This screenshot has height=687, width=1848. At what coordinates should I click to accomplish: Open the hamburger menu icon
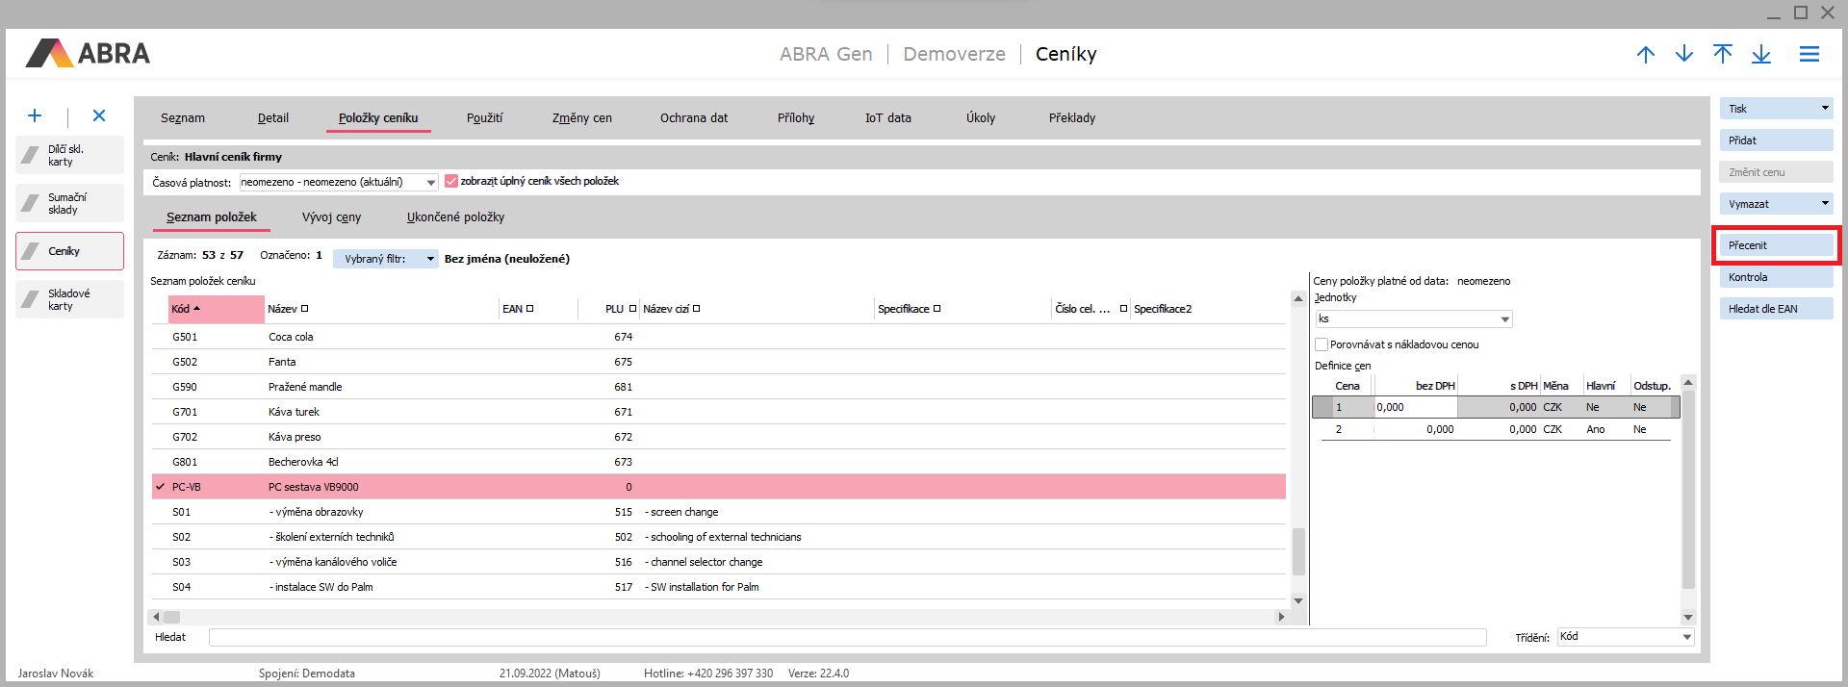tap(1809, 54)
